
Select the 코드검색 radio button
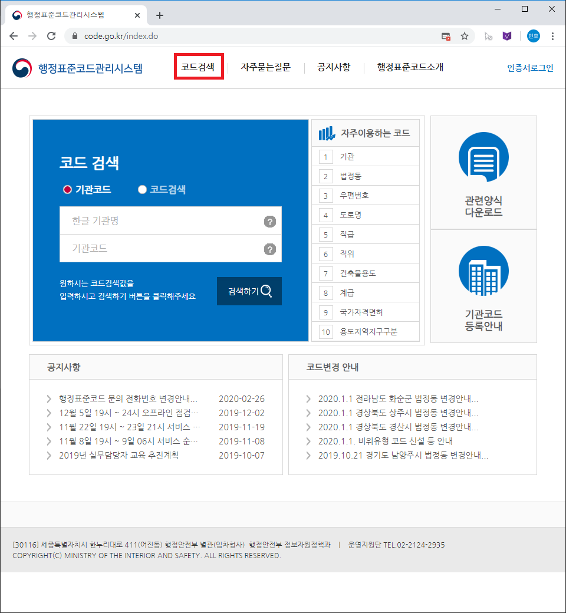[141, 189]
